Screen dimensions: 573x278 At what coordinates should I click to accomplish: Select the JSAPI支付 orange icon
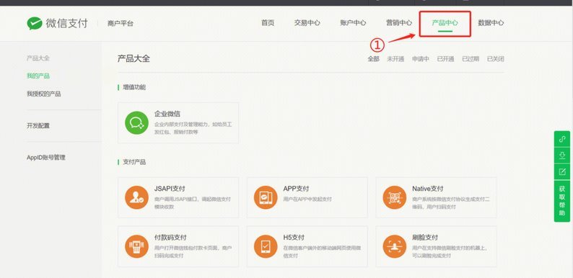[136, 197]
